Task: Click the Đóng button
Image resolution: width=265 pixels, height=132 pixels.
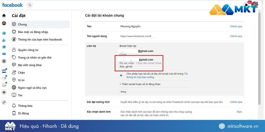Action: (x=123, y=92)
